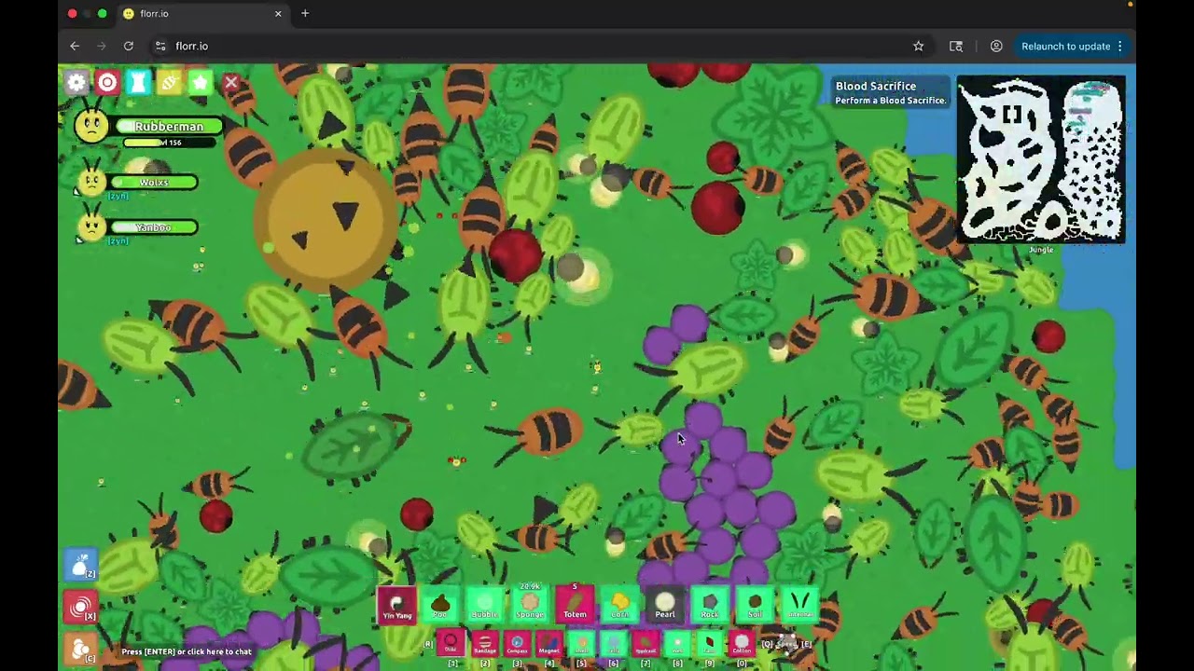Screen dimensions: 1194x671
Task: Click the chat input prompt
Action: (187, 651)
